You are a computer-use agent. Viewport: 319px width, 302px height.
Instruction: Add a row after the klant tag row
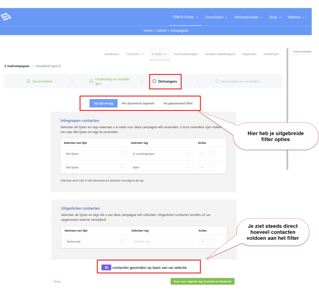(202, 167)
